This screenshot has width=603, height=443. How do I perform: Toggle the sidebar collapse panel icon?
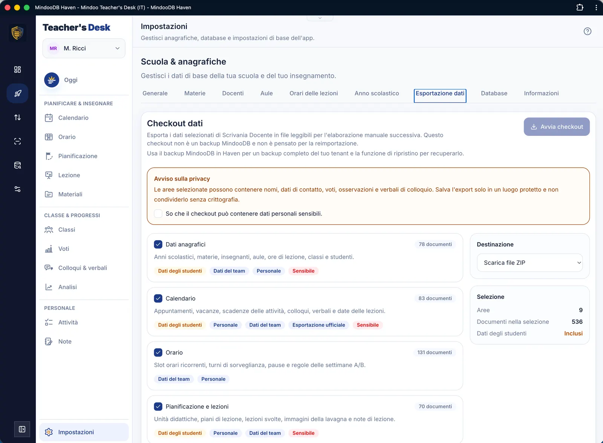[22, 429]
